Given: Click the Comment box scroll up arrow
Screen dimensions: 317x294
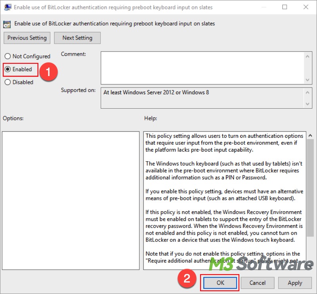Looking at the screenshot, I should 307,57.
